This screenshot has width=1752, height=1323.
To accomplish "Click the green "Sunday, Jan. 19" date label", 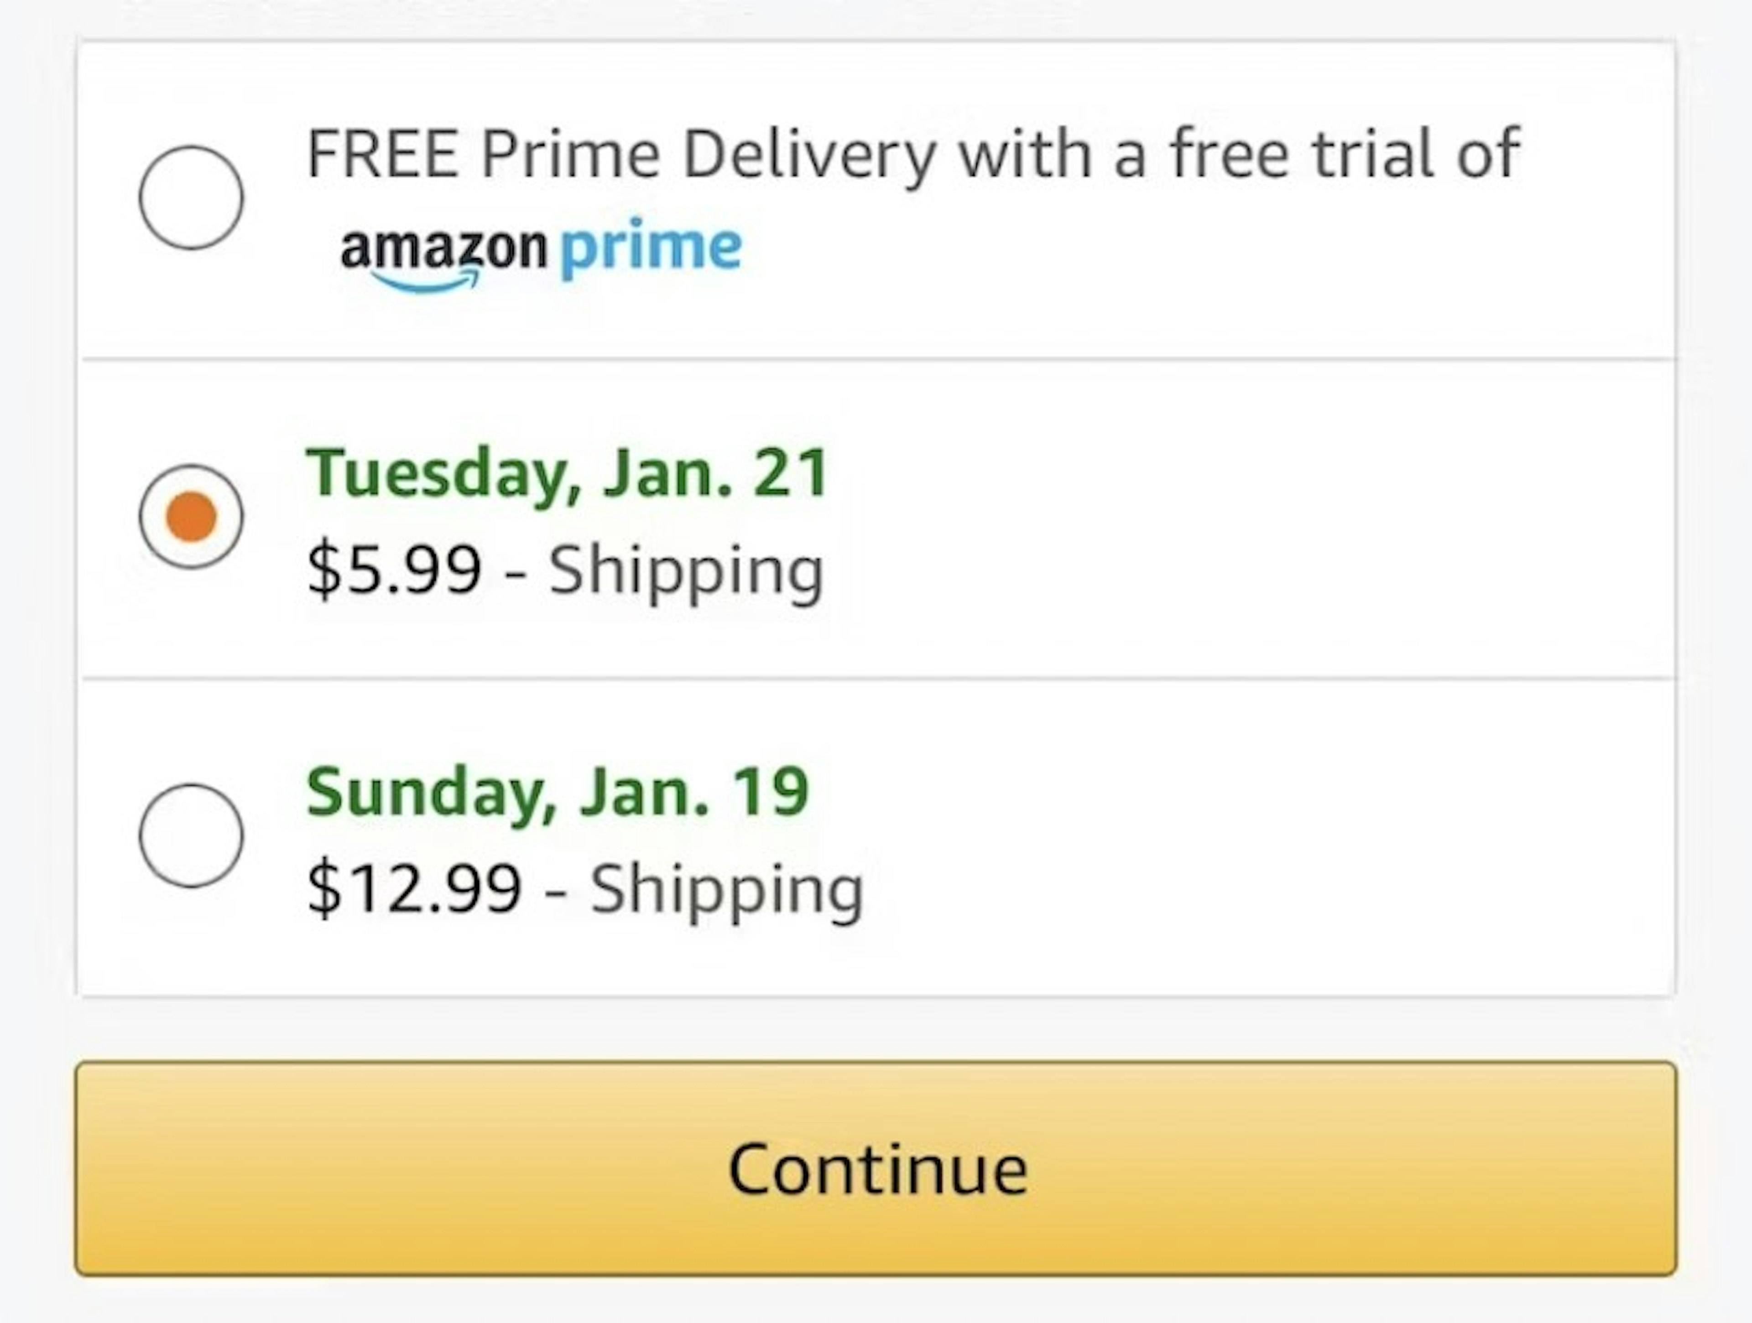I will (558, 793).
